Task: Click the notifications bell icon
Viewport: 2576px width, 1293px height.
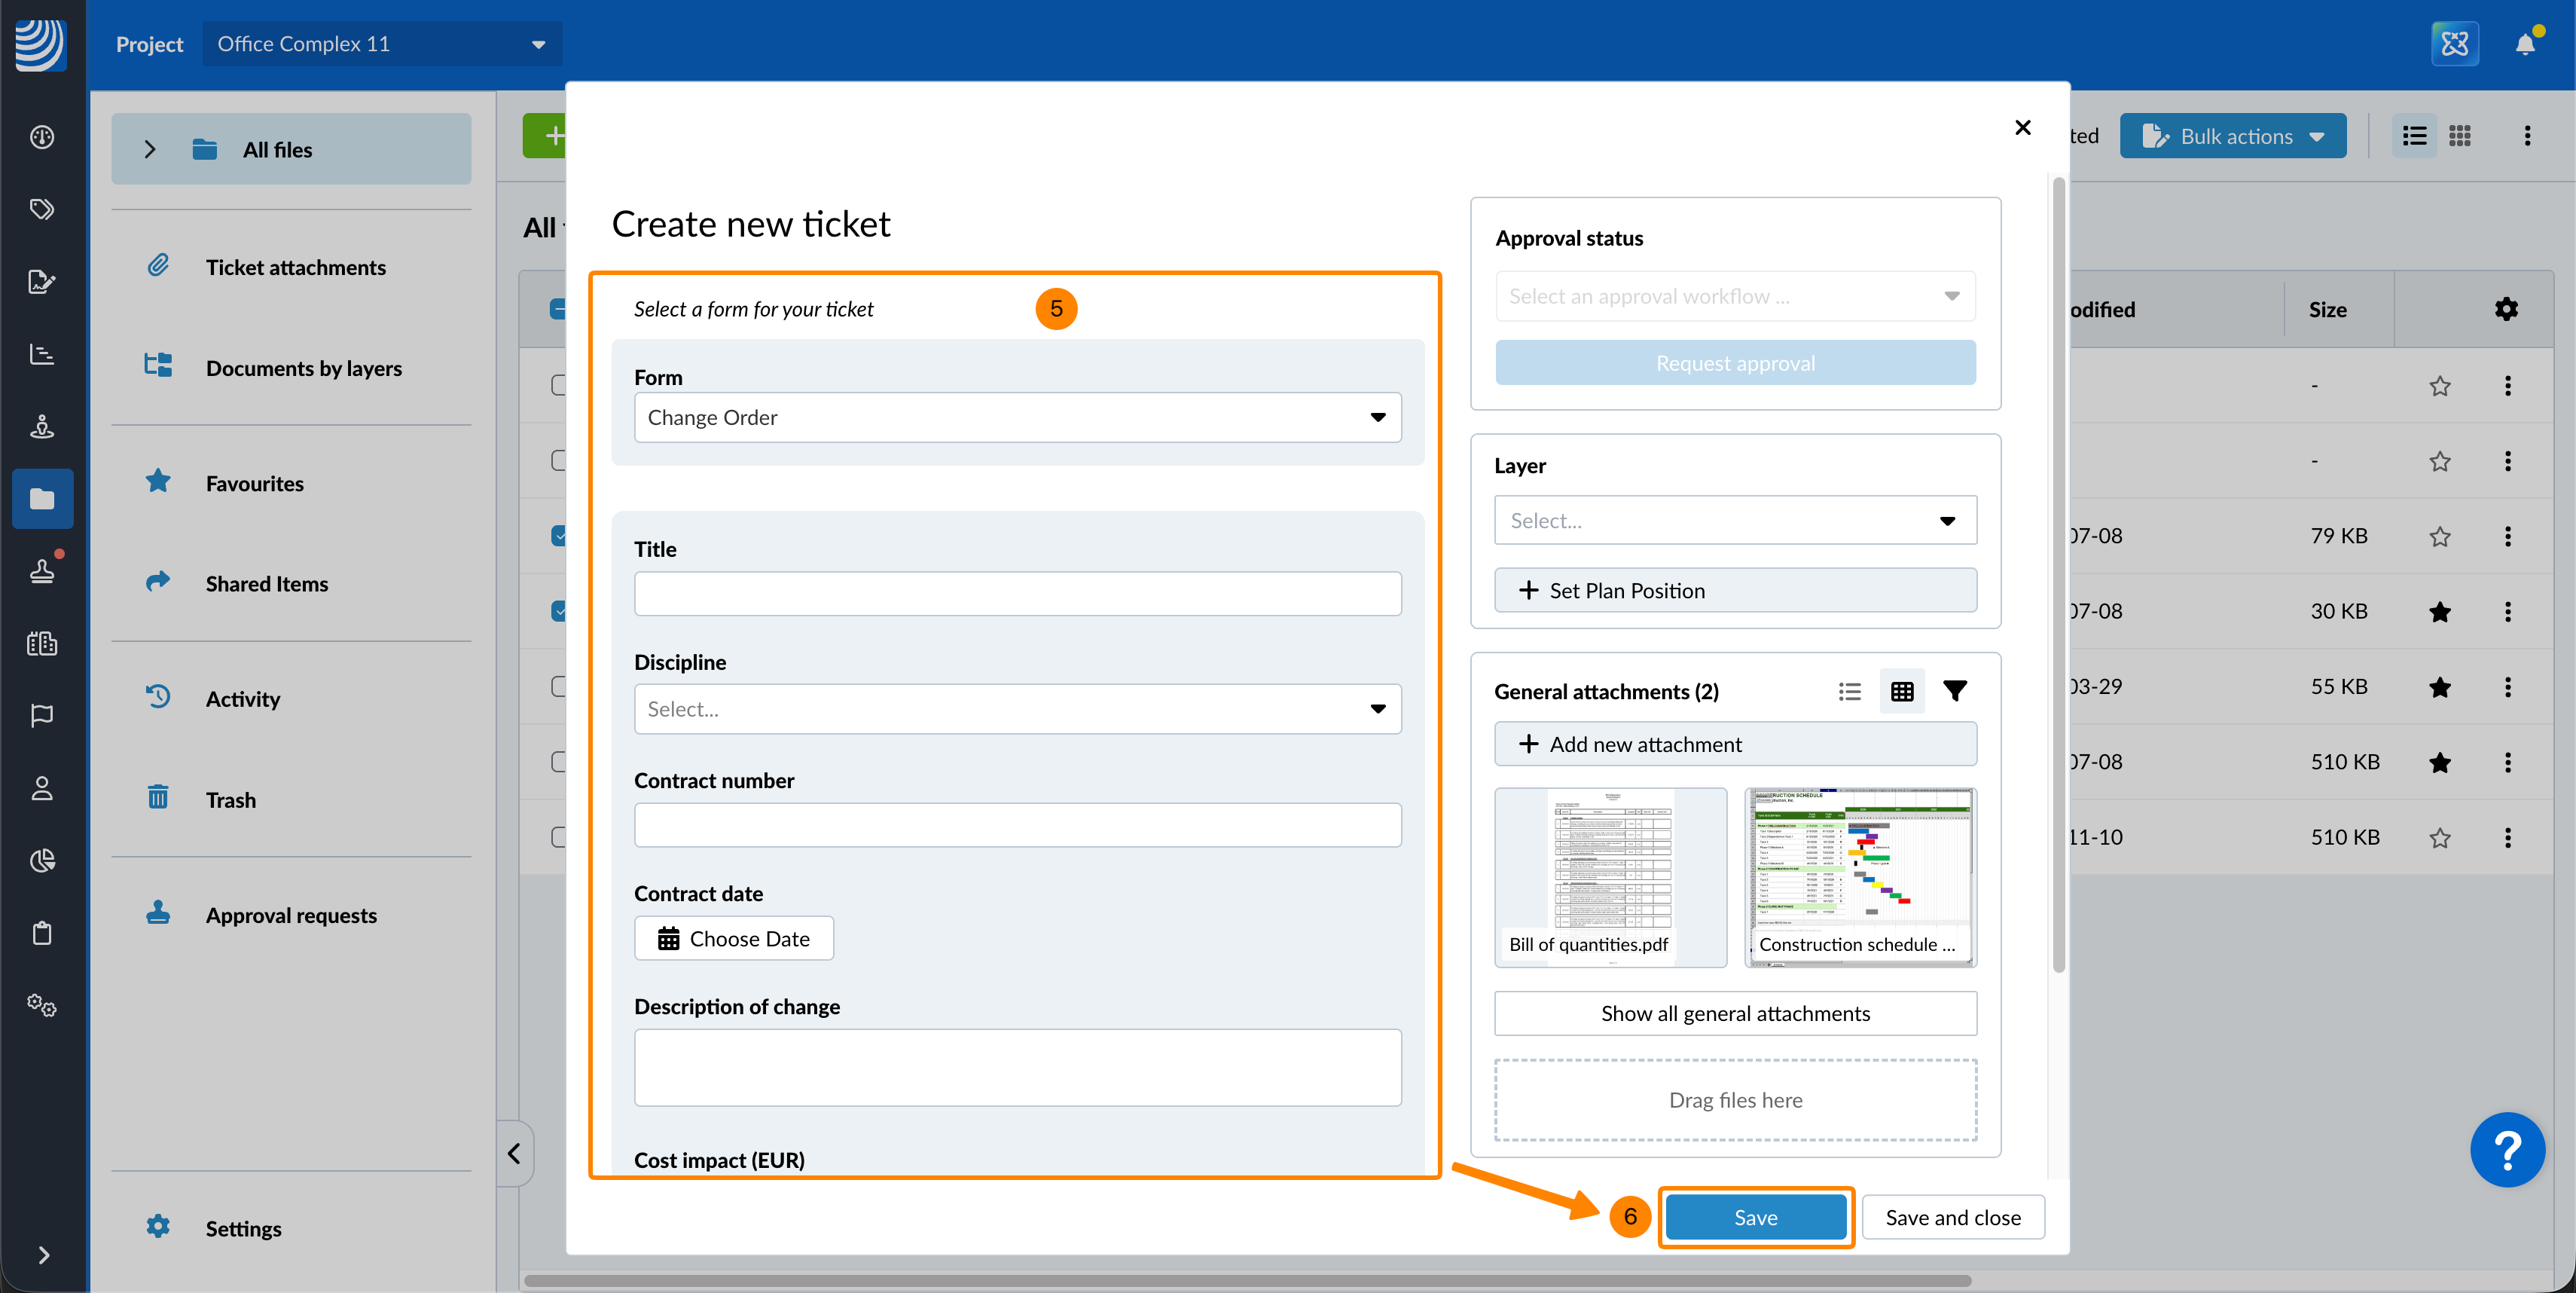Action: point(2524,44)
